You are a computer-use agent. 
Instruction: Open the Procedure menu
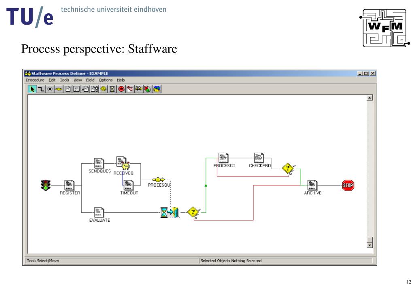[35, 80]
